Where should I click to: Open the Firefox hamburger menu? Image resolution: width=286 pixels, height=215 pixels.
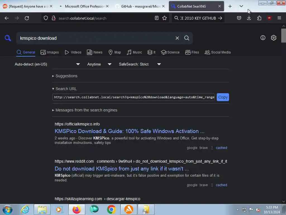point(279,18)
